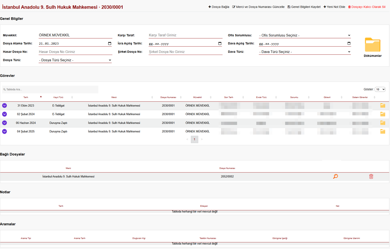Viewport: 390px width, 249px height.
Task: Focus the Şirket Dosya No field
Action: pos(186,52)
